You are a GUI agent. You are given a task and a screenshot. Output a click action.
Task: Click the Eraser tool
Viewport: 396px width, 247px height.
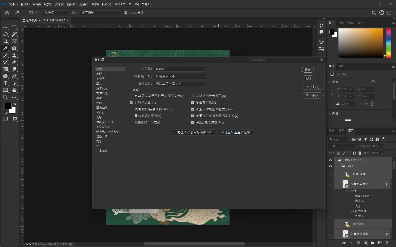pyautogui.click(x=14, y=62)
